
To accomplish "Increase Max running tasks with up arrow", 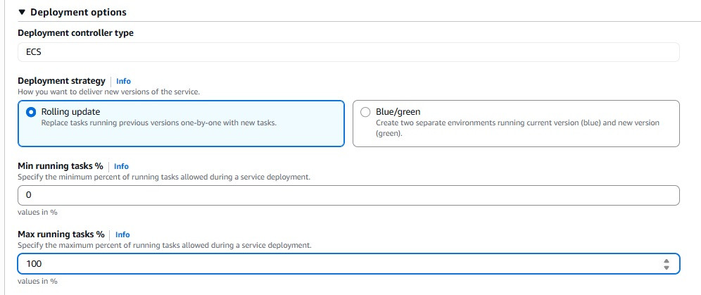I will [666, 261].
